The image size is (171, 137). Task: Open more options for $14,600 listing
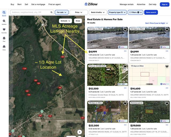pyautogui.click(x=167, y=88)
